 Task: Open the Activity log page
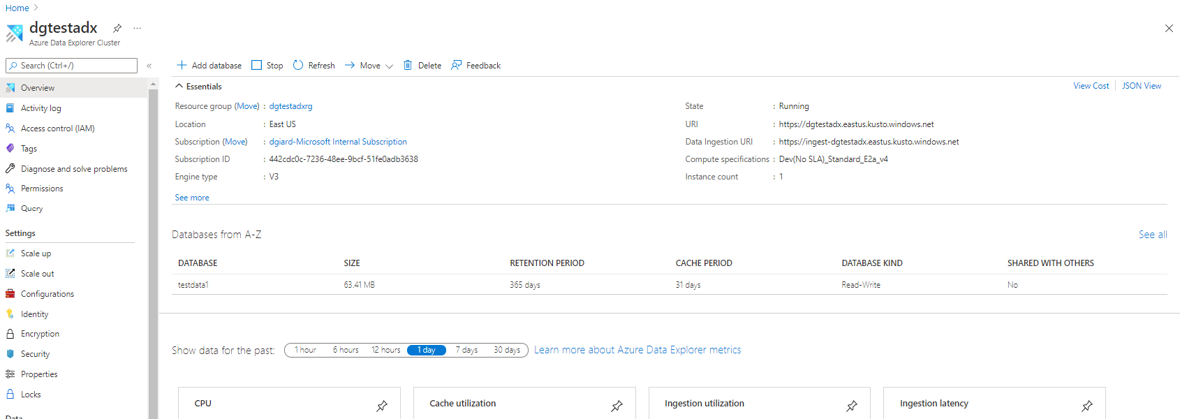point(41,108)
